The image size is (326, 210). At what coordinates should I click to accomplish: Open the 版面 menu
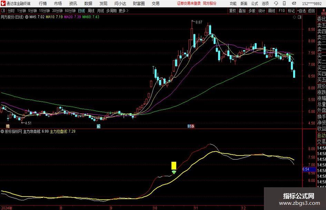pos(244,3)
